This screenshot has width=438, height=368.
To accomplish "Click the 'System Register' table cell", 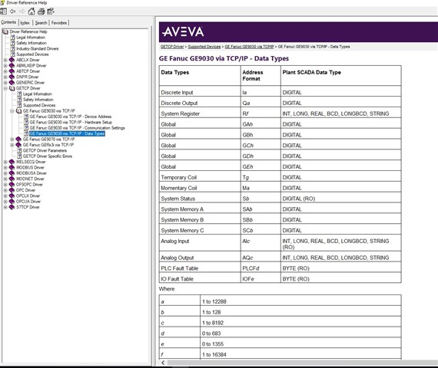I will coord(200,113).
